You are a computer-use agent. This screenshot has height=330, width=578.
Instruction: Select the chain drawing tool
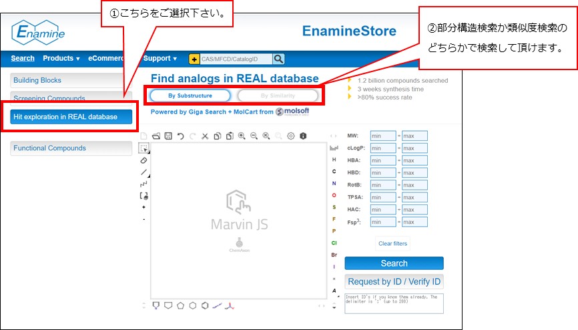[x=143, y=184]
